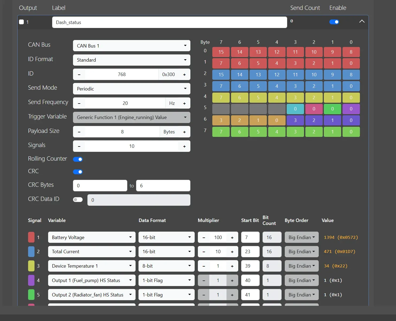Open the CAN Bus dropdown
Image resolution: width=396 pixels, height=321 pixels.
point(132,46)
